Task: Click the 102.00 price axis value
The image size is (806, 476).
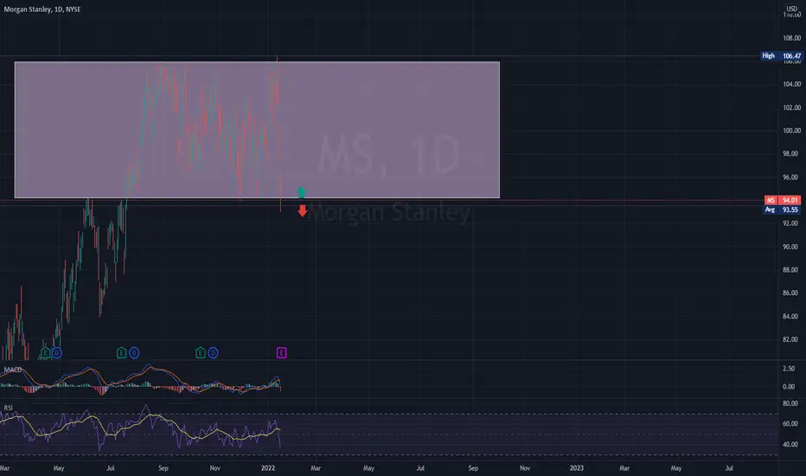Action: click(x=791, y=107)
